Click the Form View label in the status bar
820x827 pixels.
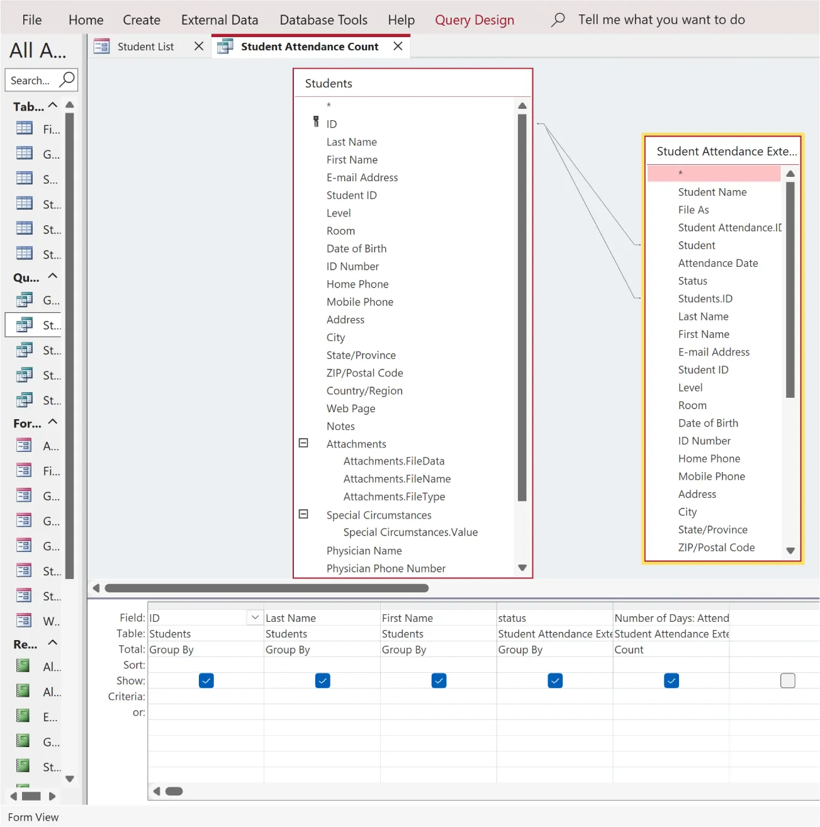(x=33, y=817)
